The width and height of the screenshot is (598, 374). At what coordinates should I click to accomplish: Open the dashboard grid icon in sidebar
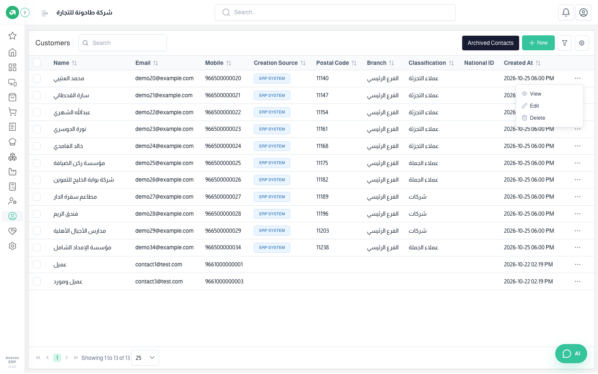(12, 67)
